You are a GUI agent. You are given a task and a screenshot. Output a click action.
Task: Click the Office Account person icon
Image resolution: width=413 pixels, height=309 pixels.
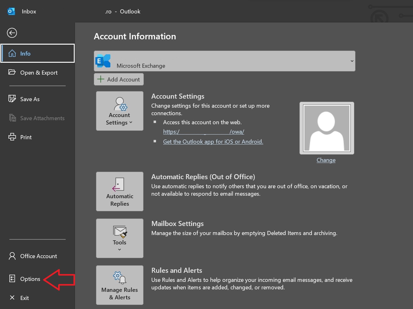click(x=12, y=256)
